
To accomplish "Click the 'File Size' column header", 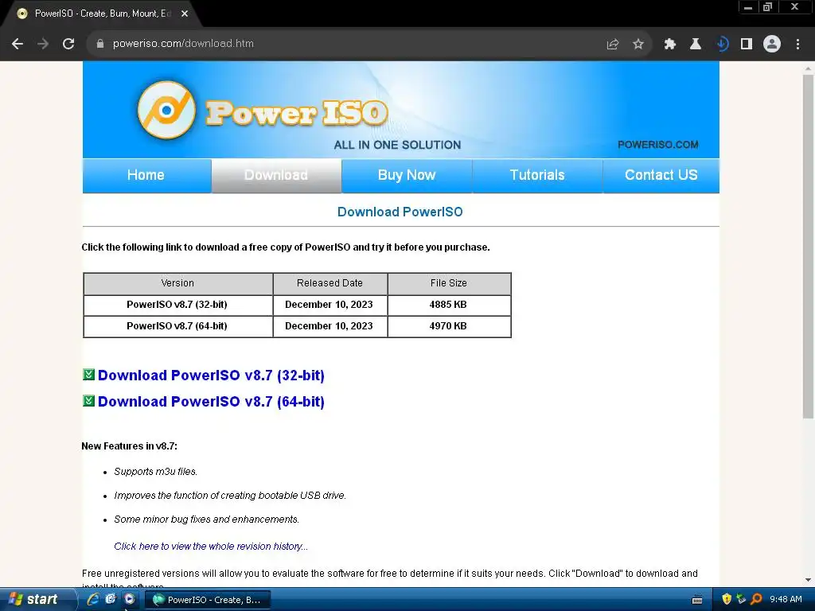I will coord(449,284).
